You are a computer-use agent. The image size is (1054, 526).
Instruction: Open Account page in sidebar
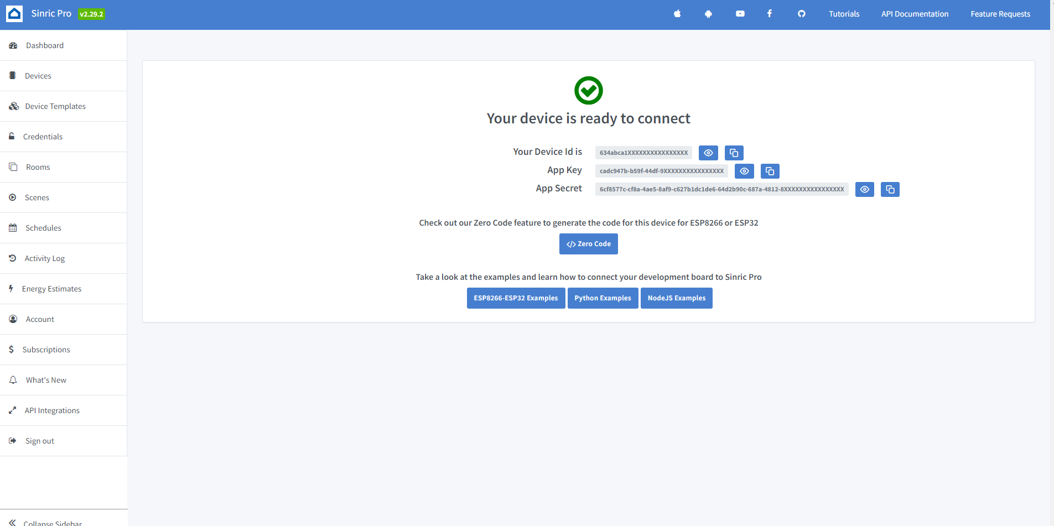(x=64, y=319)
